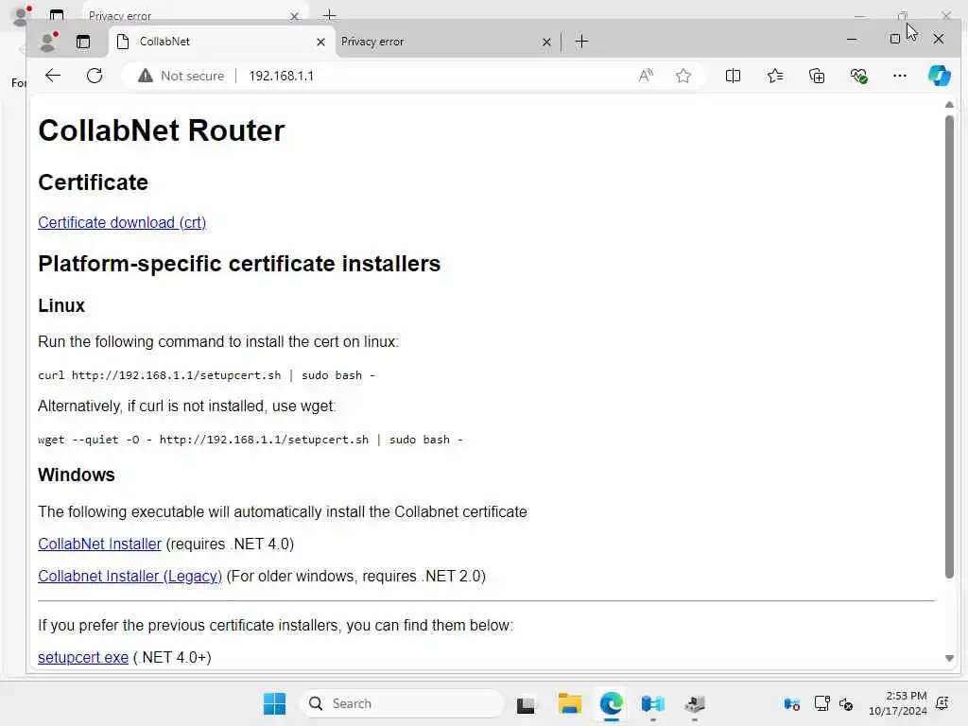968x726 pixels.
Task: Open a new tab in front window
Action: pyautogui.click(x=581, y=42)
